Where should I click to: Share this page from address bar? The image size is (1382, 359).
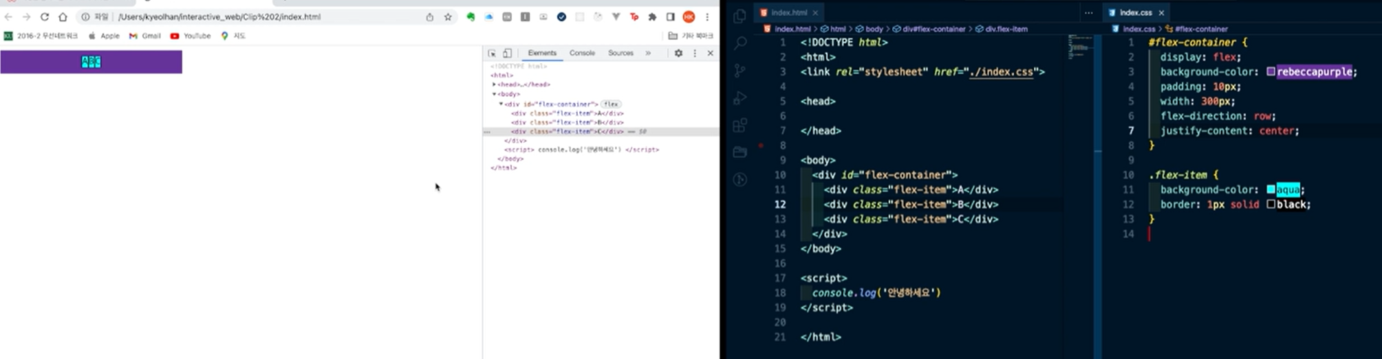pyautogui.click(x=430, y=17)
